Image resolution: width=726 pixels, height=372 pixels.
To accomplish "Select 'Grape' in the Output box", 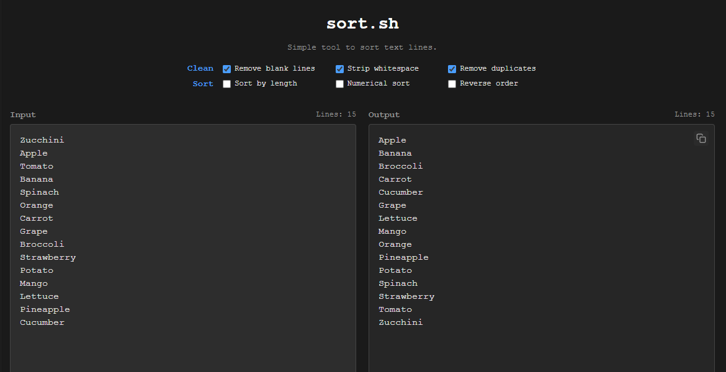I will point(392,205).
